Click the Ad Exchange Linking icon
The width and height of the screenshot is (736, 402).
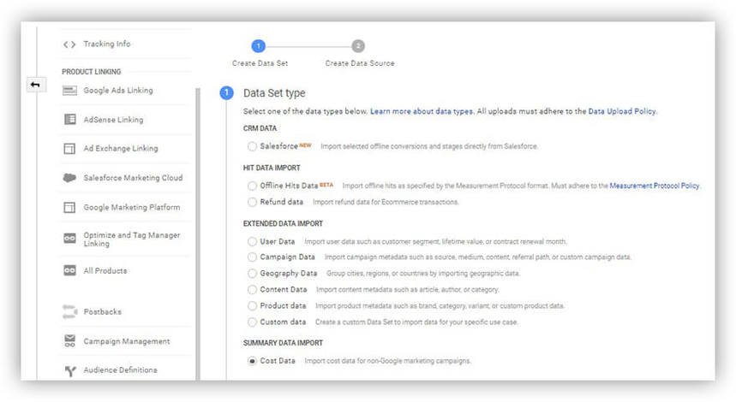[69, 149]
